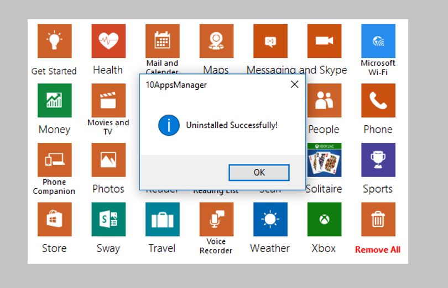Select the Health heart icon
This screenshot has width=448, height=288.
point(108,41)
